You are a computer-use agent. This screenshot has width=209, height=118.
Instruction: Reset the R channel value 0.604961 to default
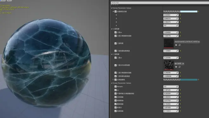pos(180,15)
